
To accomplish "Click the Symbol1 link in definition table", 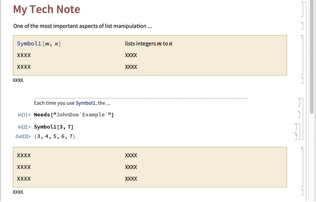I will coord(29,44).
